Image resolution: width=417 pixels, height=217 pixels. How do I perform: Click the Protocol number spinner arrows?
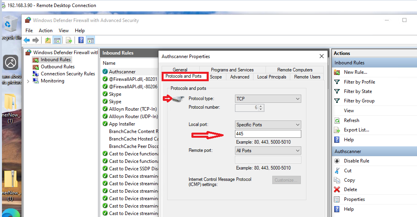[x=261, y=108]
